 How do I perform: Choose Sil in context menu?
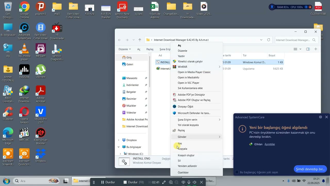click(197, 161)
